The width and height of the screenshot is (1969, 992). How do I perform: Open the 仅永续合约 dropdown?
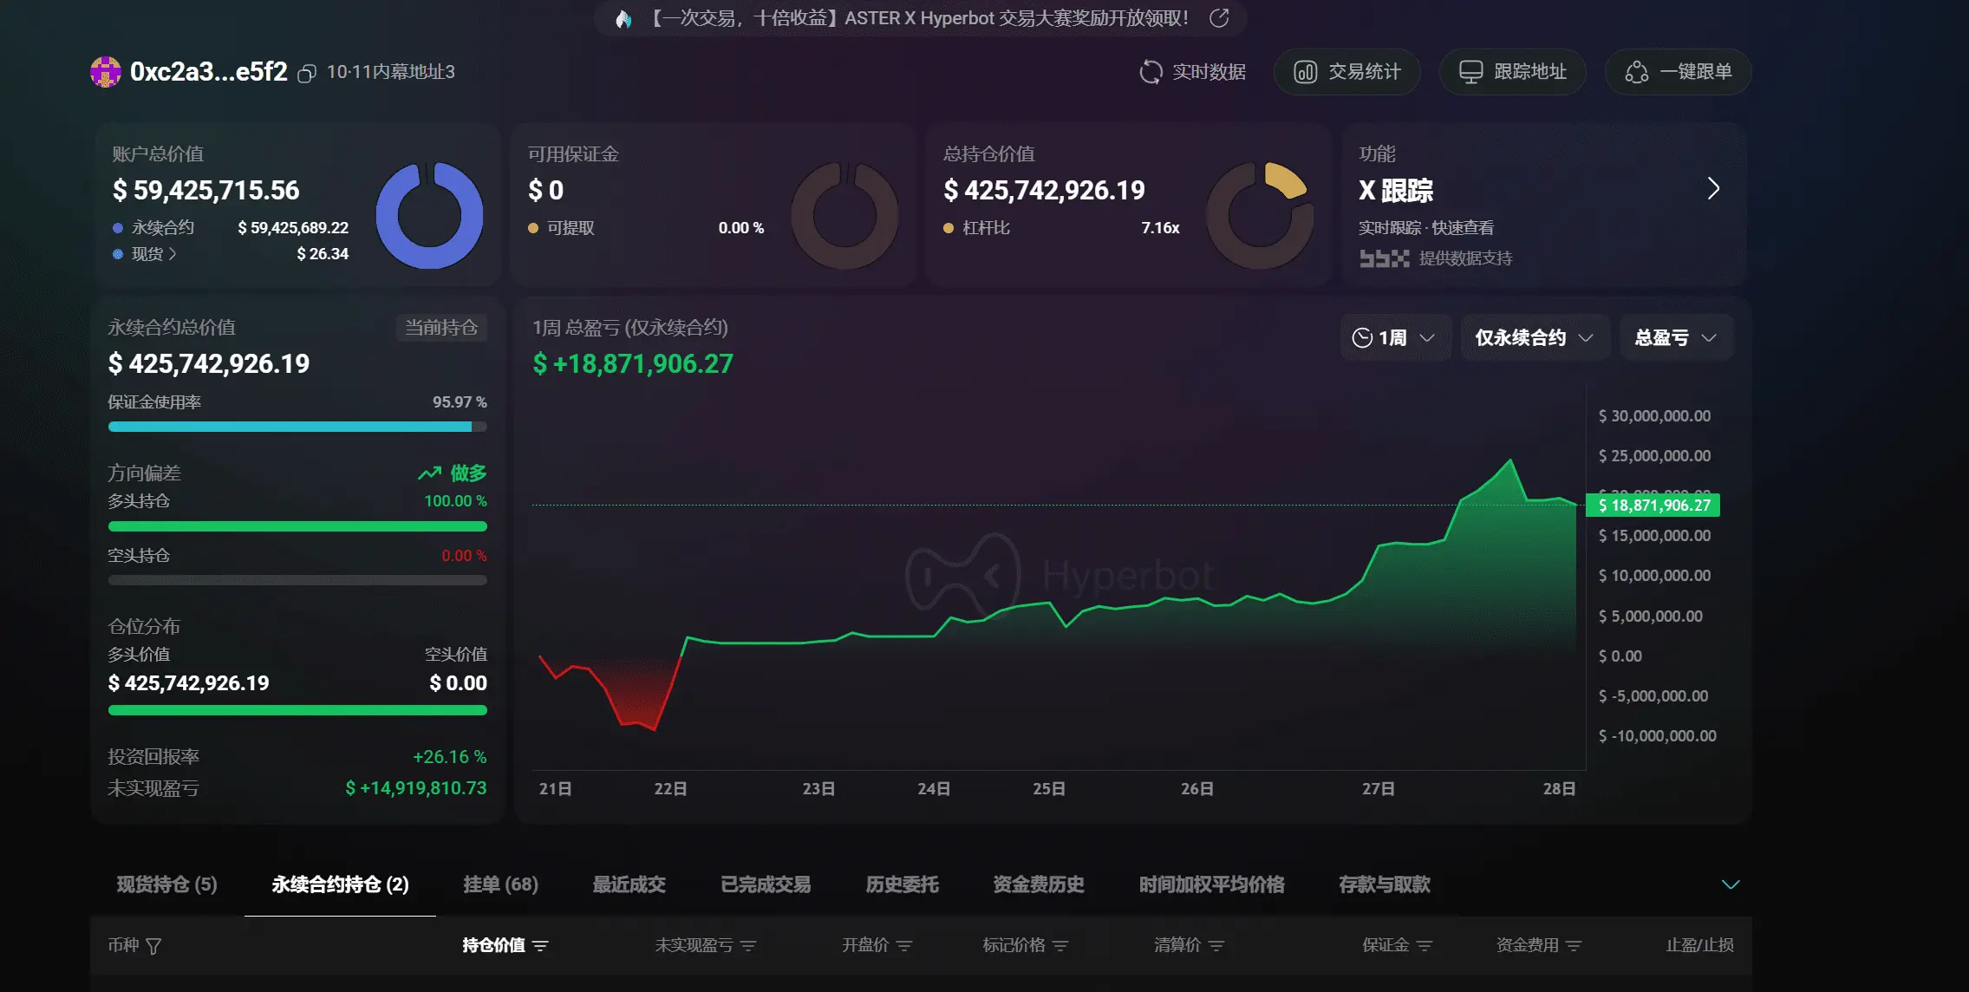pyautogui.click(x=1534, y=337)
